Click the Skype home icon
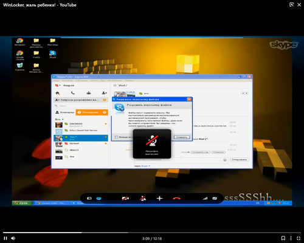304x243 pixels. click(x=58, y=93)
